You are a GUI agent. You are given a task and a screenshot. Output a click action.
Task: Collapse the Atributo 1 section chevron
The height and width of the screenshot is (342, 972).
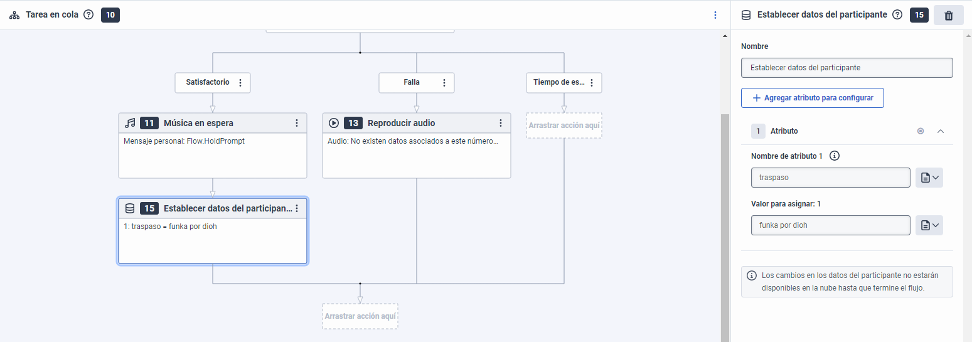940,131
